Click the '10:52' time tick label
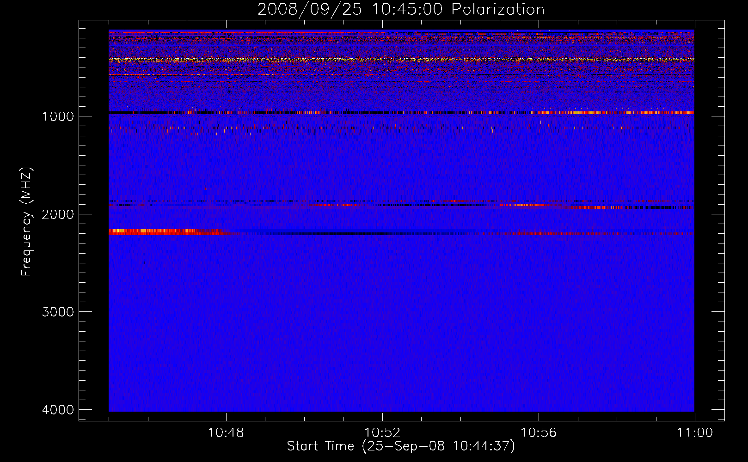This screenshot has height=462, width=748. (x=382, y=433)
